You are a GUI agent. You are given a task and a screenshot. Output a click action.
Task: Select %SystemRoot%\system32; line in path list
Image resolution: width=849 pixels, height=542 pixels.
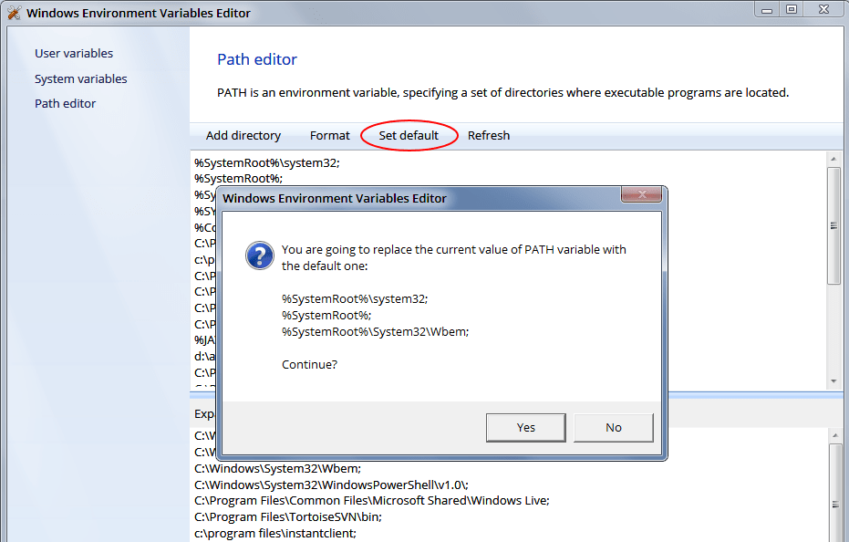pyautogui.click(x=267, y=162)
